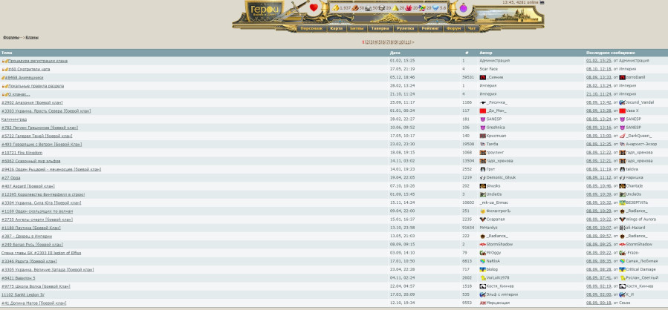Click clan icon beside author StormShadow
The height and width of the screenshot is (310, 668).
483,245
